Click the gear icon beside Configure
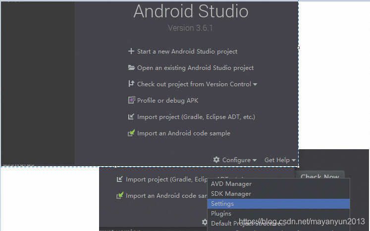This screenshot has height=231, width=370. tap(216, 160)
